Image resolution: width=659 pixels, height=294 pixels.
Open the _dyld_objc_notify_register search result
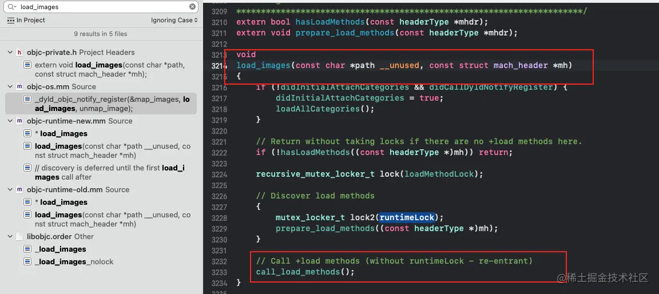(101, 104)
